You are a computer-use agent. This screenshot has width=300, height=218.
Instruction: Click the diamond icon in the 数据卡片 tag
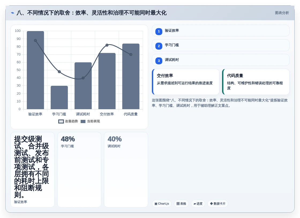tap(211, 204)
